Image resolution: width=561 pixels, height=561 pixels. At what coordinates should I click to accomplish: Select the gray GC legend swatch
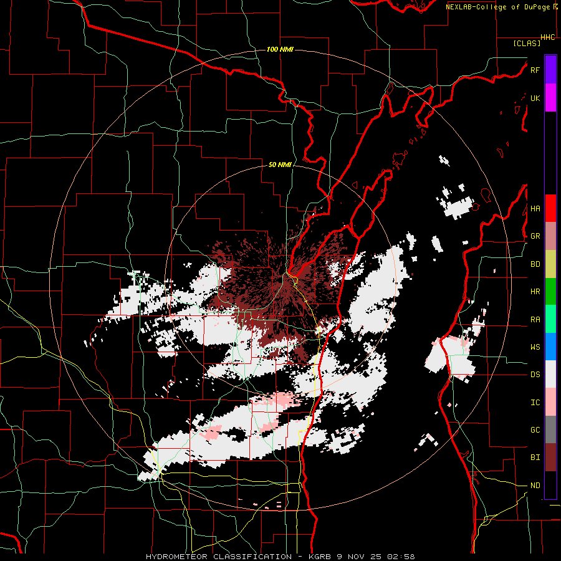(x=550, y=429)
